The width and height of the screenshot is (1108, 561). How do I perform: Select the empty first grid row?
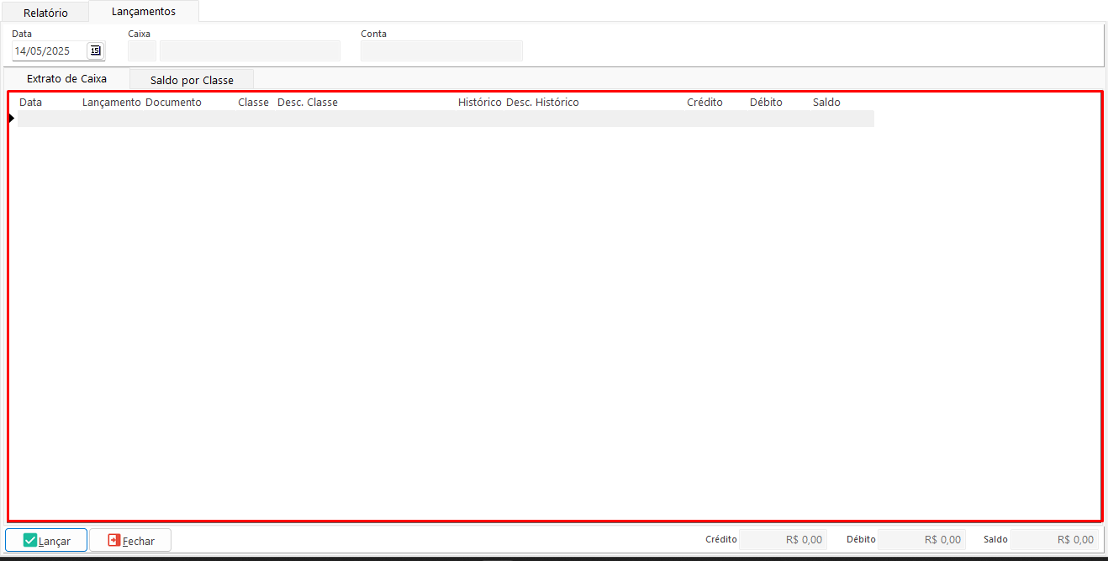446,119
